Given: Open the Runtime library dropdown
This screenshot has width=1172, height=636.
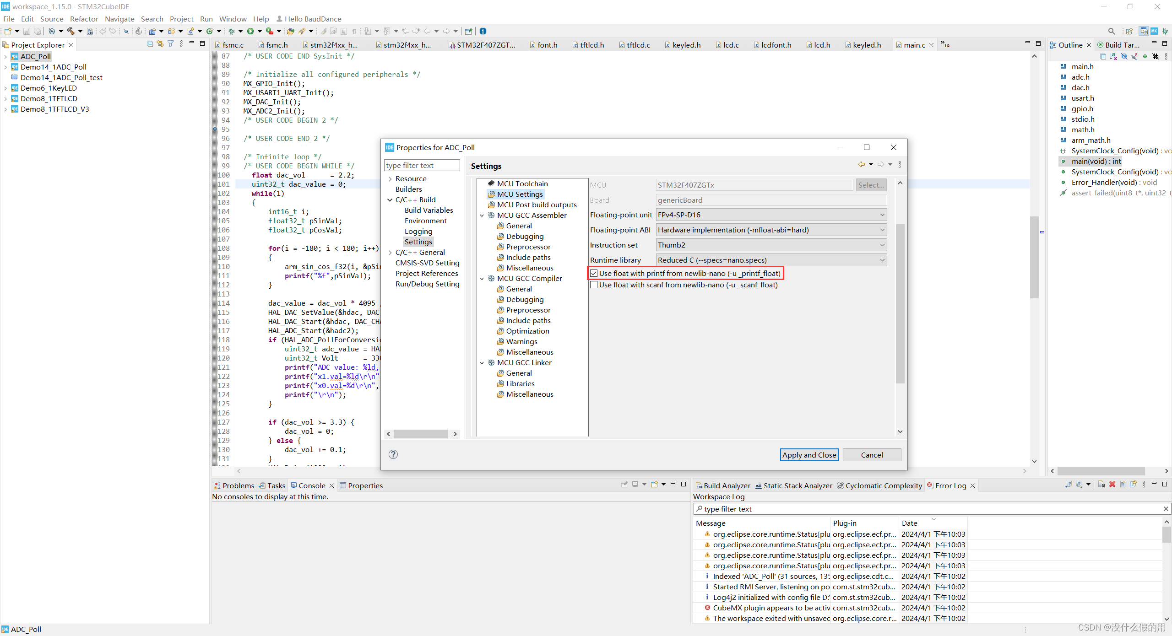Looking at the screenshot, I should click(771, 260).
